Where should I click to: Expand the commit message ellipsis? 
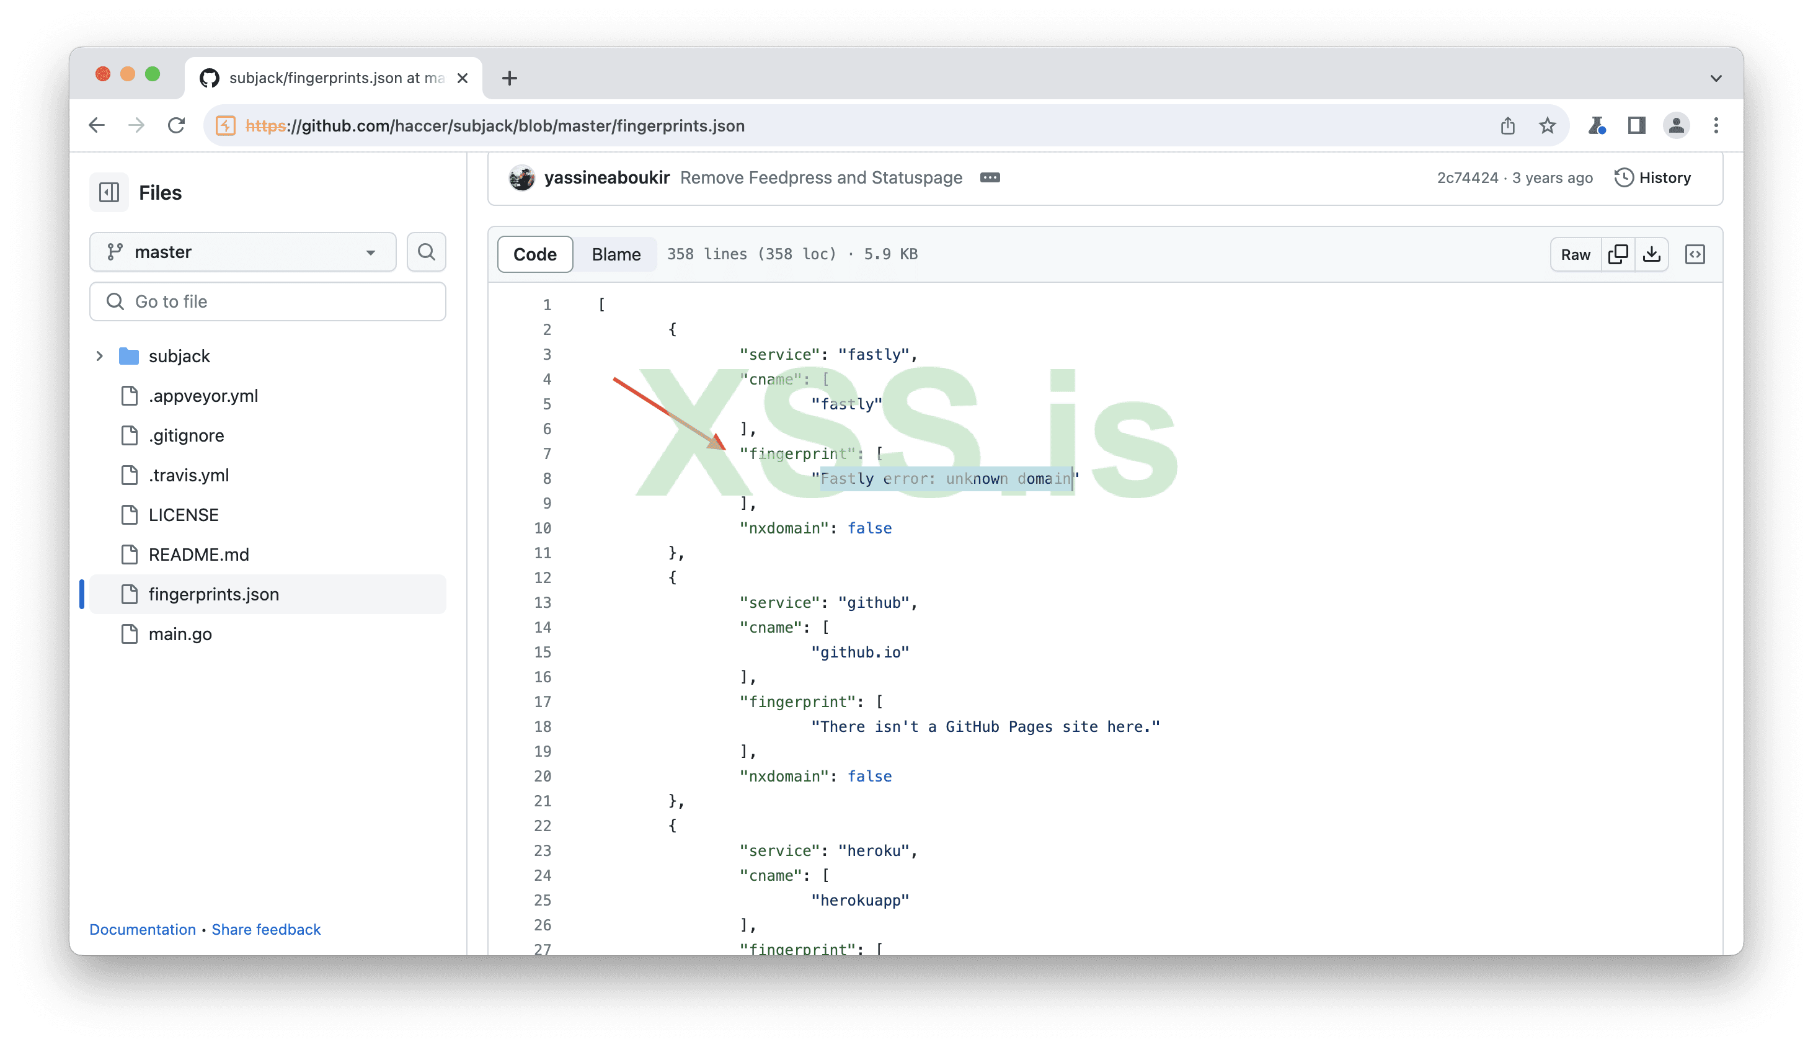989,177
